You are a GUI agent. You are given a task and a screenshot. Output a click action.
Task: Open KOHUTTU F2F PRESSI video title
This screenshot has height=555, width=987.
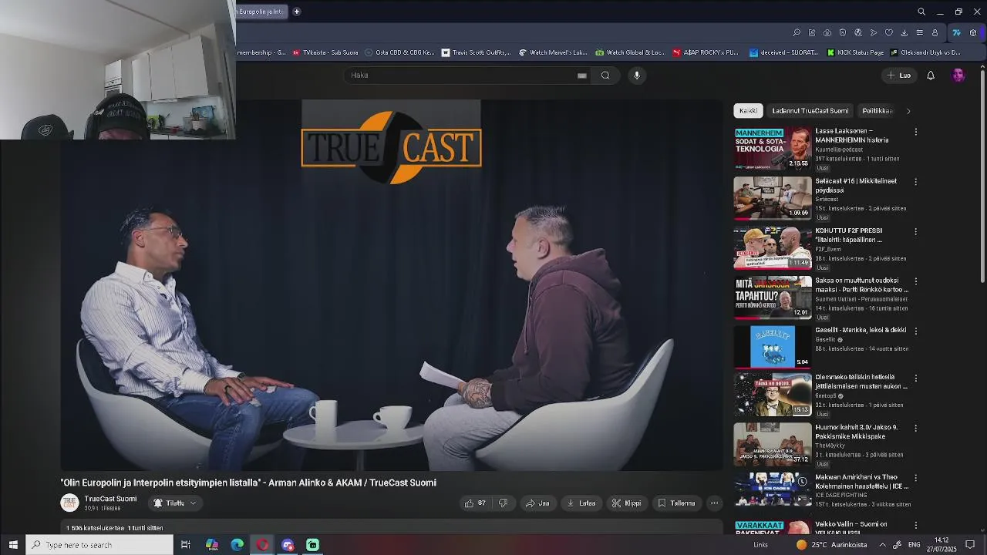tap(849, 235)
